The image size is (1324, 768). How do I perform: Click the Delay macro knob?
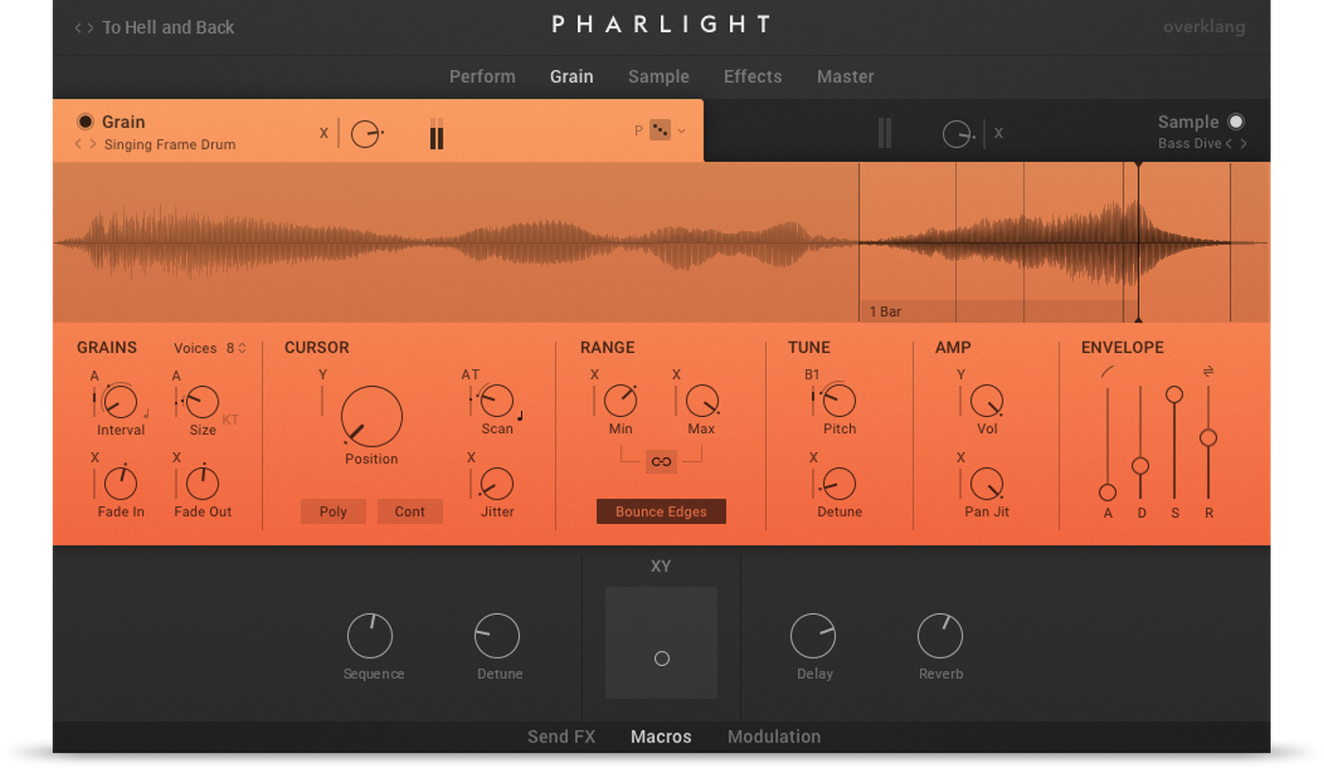click(x=813, y=636)
